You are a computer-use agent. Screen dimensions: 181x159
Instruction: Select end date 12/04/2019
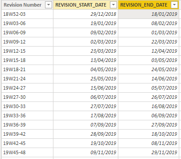pos(148,51)
